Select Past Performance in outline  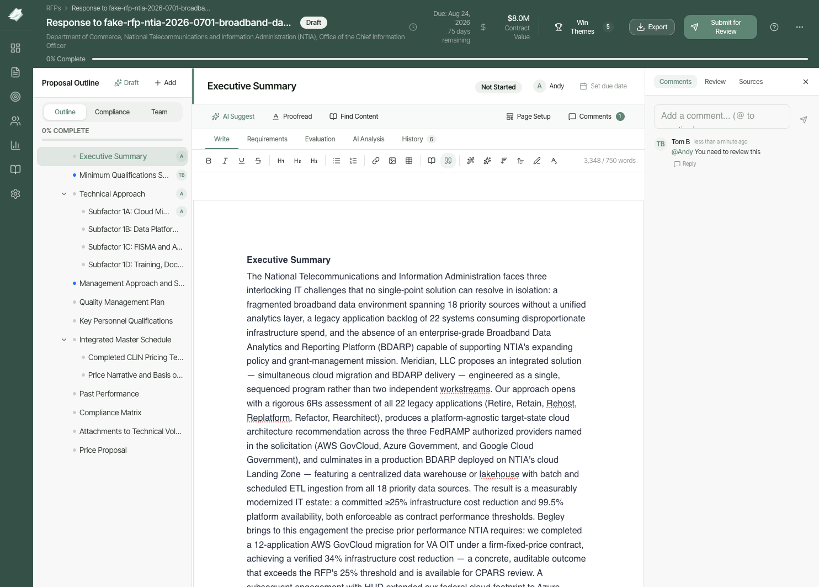(x=109, y=394)
